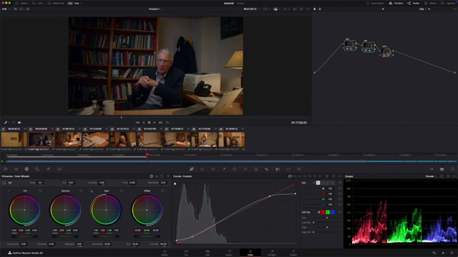Click the Temp value field
458x257 pixels.
40,183
